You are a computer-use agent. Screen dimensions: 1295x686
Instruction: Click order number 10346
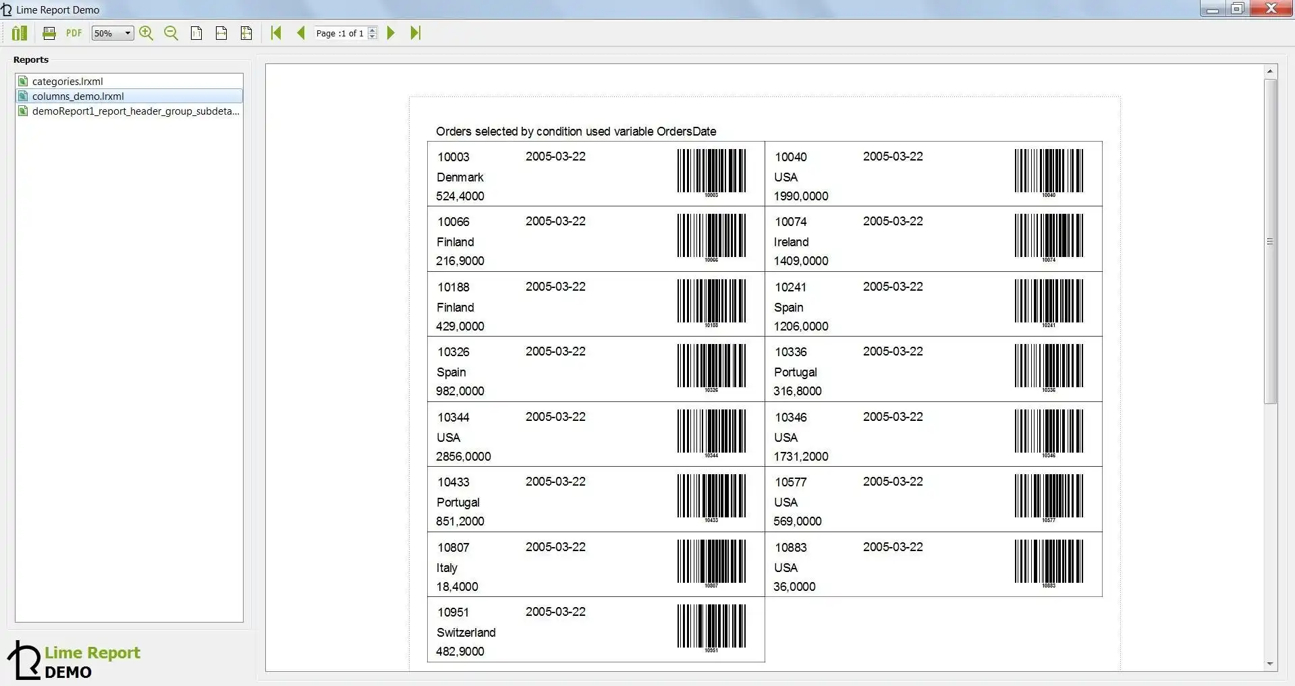(x=791, y=418)
